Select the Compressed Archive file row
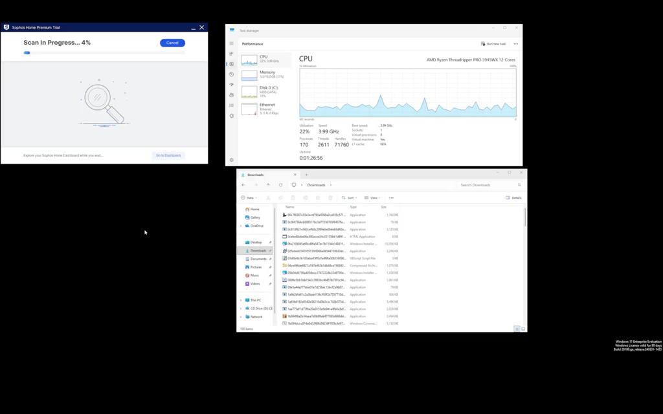 (341, 266)
